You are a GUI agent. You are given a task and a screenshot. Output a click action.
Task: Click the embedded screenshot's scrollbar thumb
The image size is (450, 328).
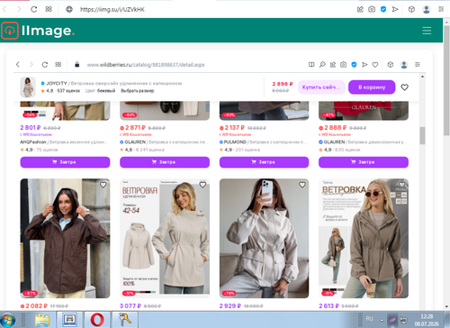coord(422,136)
